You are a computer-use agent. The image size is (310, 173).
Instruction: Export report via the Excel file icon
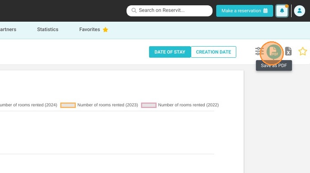(288, 52)
